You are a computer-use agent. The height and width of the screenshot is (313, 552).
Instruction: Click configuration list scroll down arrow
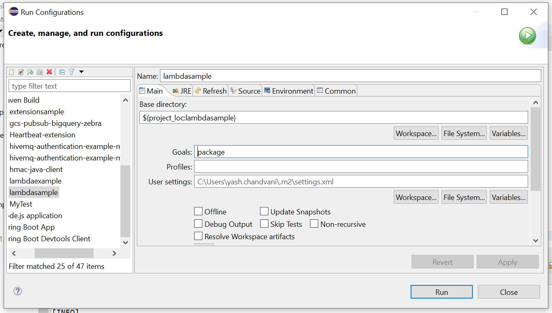pyautogui.click(x=125, y=242)
